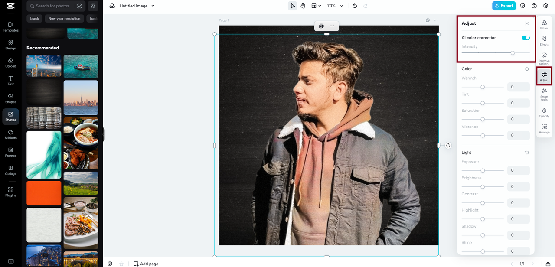Open the Arrange options
The height and width of the screenshot is (267, 555).
544,129
